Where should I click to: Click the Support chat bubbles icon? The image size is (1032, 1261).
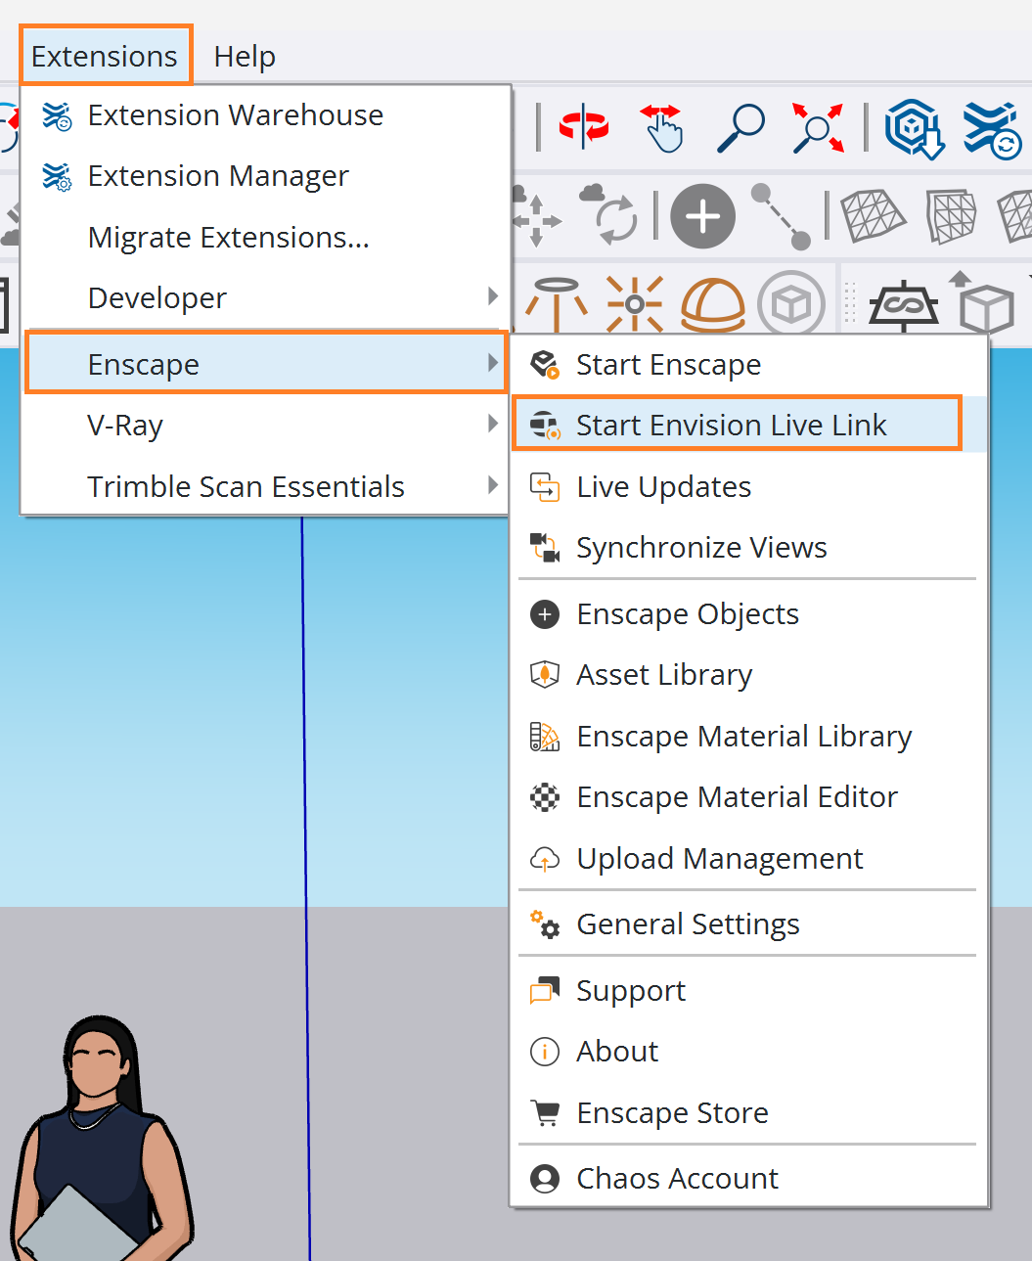[545, 991]
